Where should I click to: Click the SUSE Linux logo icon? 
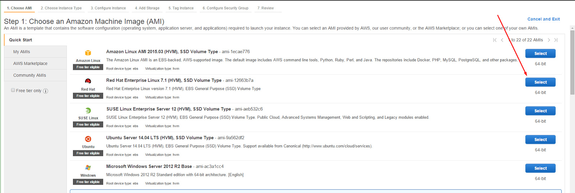(x=88, y=110)
